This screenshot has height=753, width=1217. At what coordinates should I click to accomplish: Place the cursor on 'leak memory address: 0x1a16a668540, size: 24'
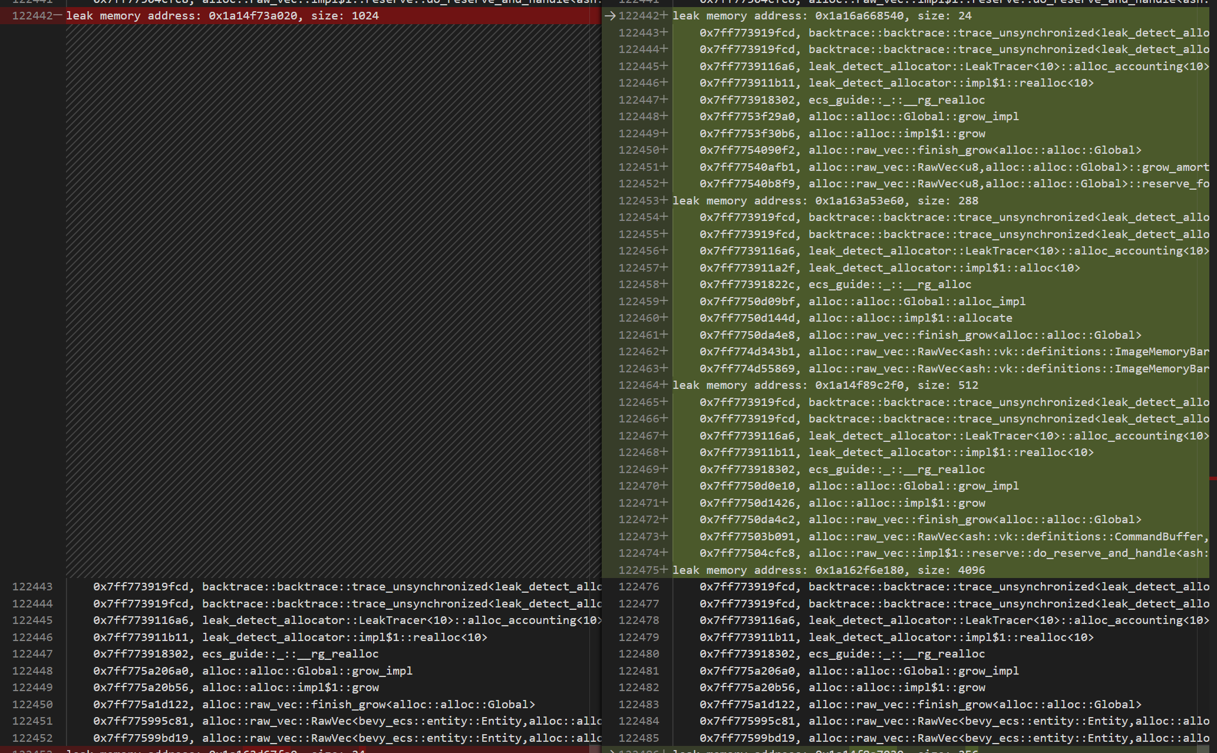tap(822, 16)
